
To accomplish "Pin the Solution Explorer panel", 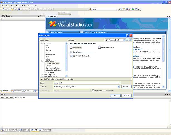I will coord(41,16).
